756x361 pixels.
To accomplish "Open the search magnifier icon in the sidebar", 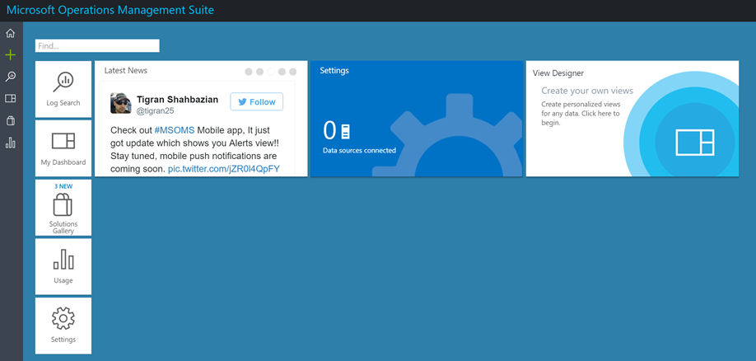I will coord(10,77).
